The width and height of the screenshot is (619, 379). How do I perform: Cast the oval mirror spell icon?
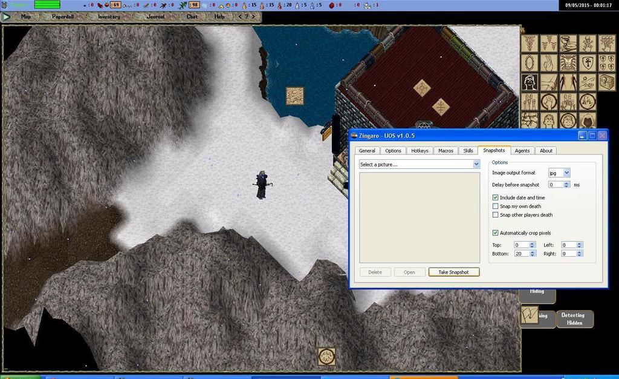coord(530,62)
